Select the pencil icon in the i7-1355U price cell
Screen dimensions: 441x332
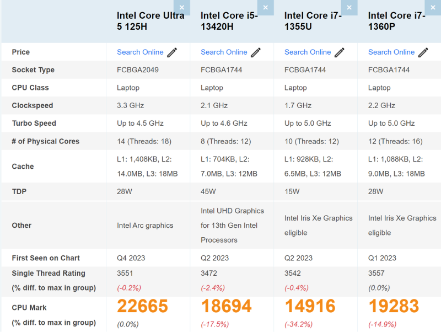339,52
